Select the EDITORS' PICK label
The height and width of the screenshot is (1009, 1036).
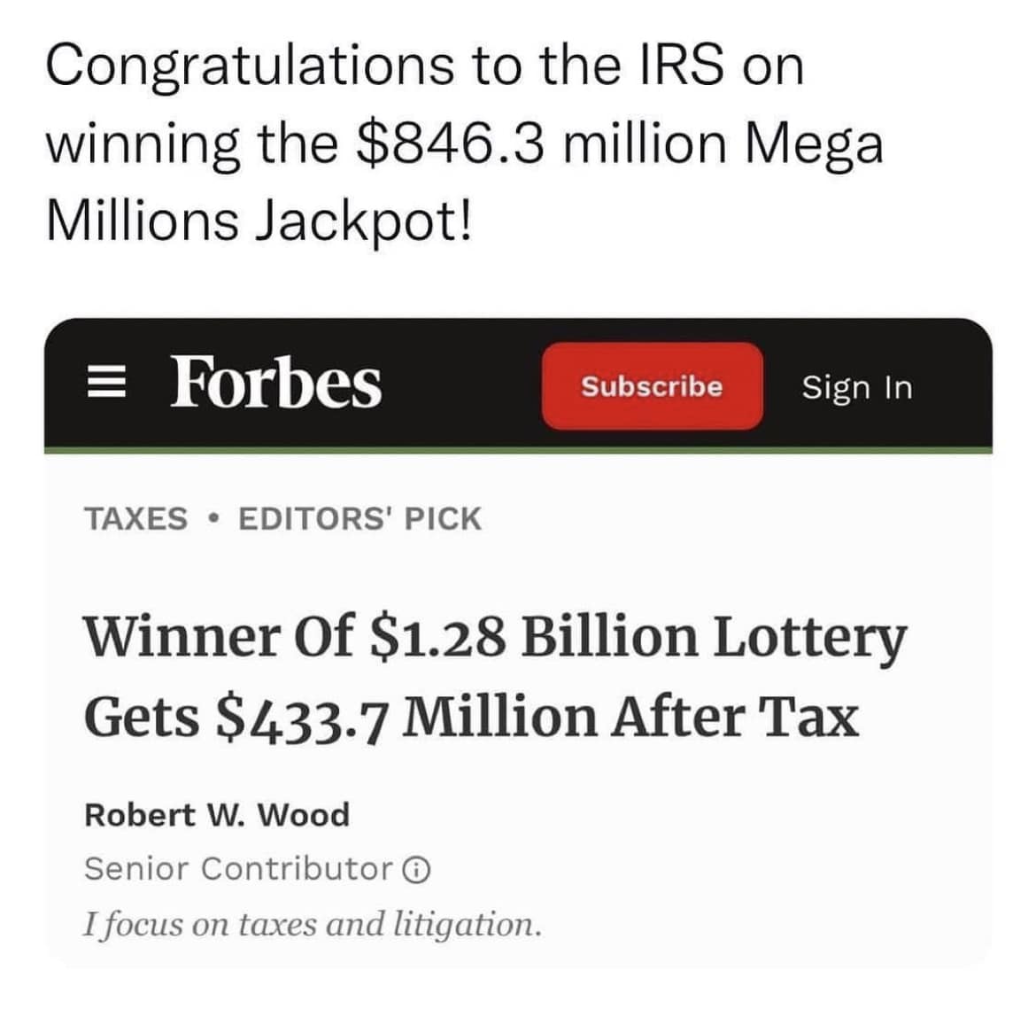[x=360, y=518]
